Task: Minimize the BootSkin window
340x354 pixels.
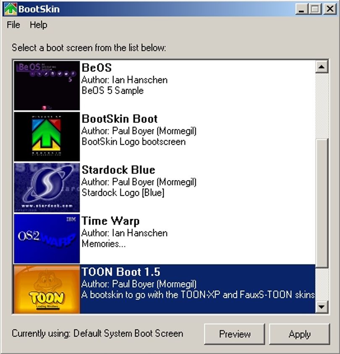Action: (302, 9)
